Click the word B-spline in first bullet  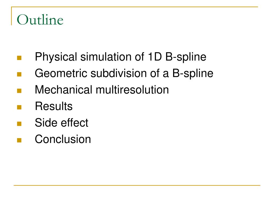tap(186, 57)
